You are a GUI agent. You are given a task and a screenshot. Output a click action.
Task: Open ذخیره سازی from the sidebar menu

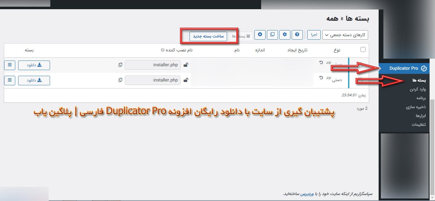[416, 107]
